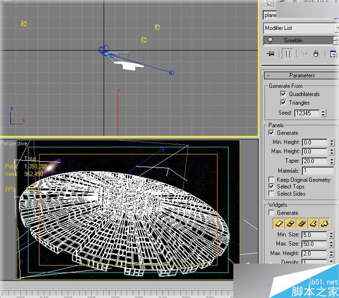Select the T-shaped fifth widget icon
The height and width of the screenshot is (298, 339).
(325, 222)
